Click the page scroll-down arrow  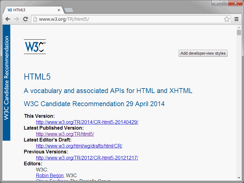coord(239,178)
